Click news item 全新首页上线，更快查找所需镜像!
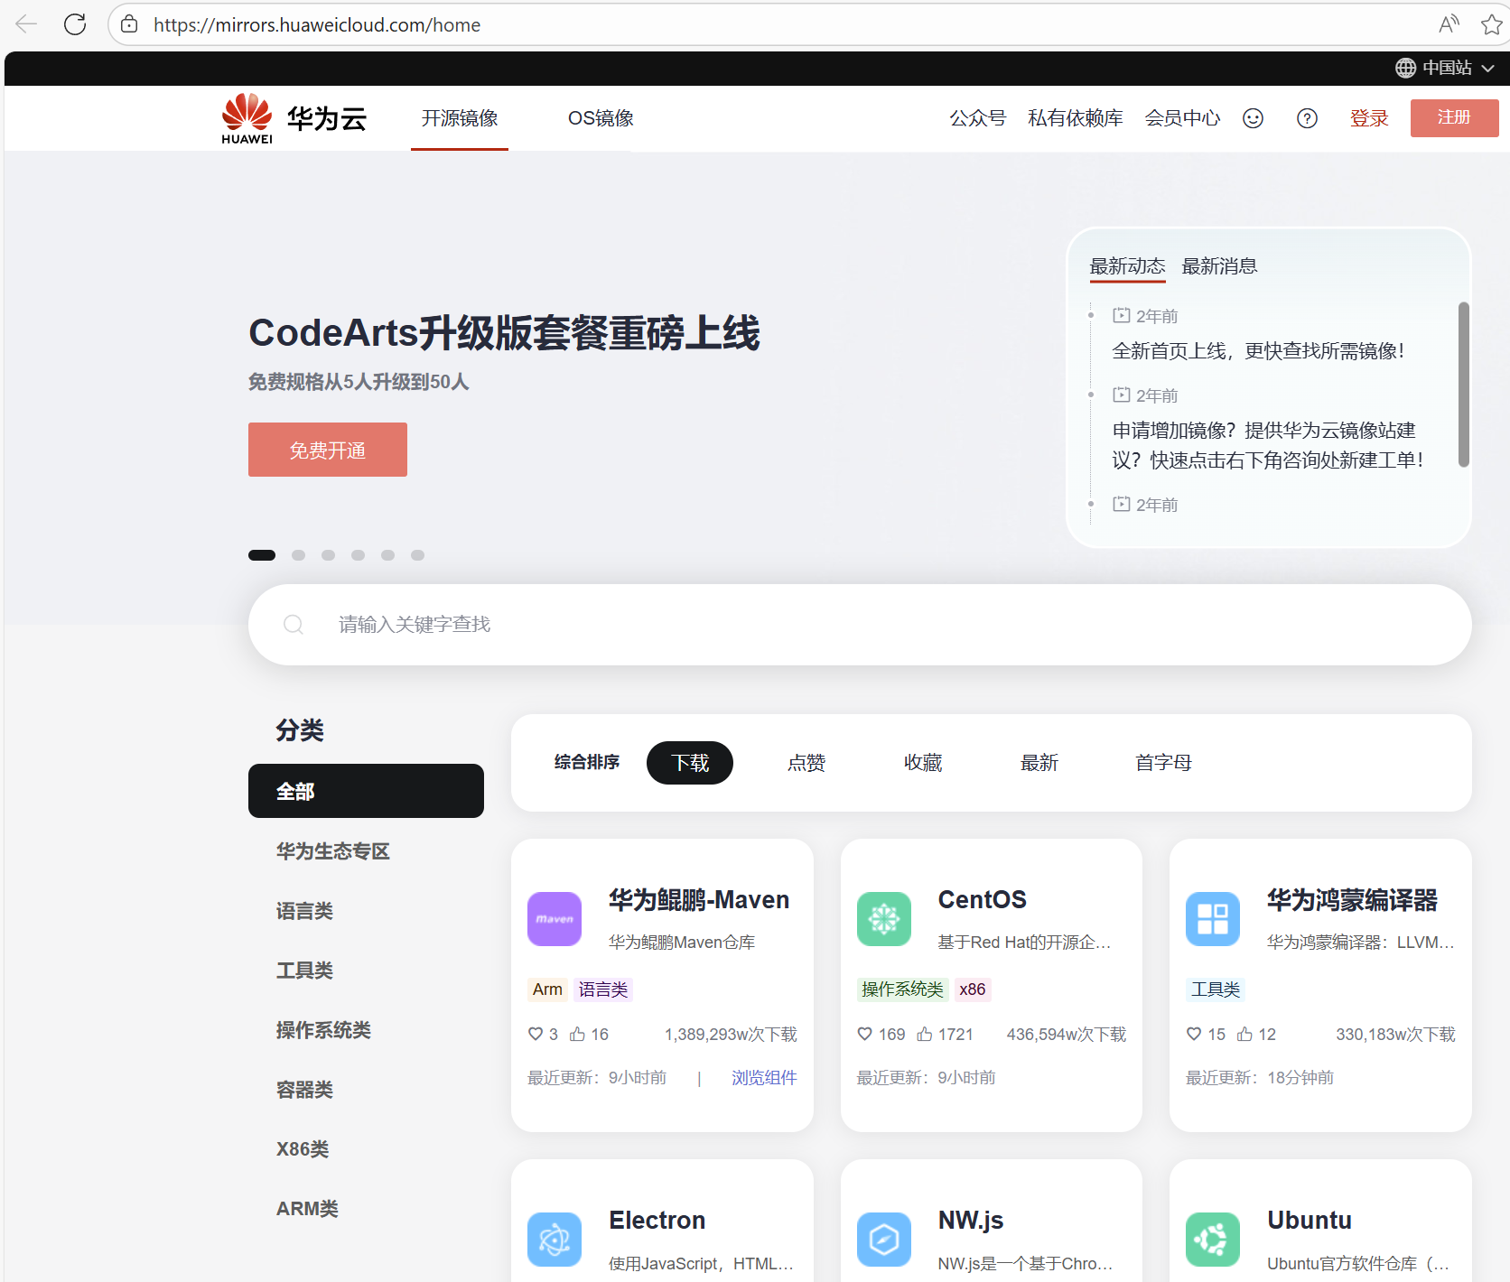The height and width of the screenshot is (1282, 1510). 1258,351
